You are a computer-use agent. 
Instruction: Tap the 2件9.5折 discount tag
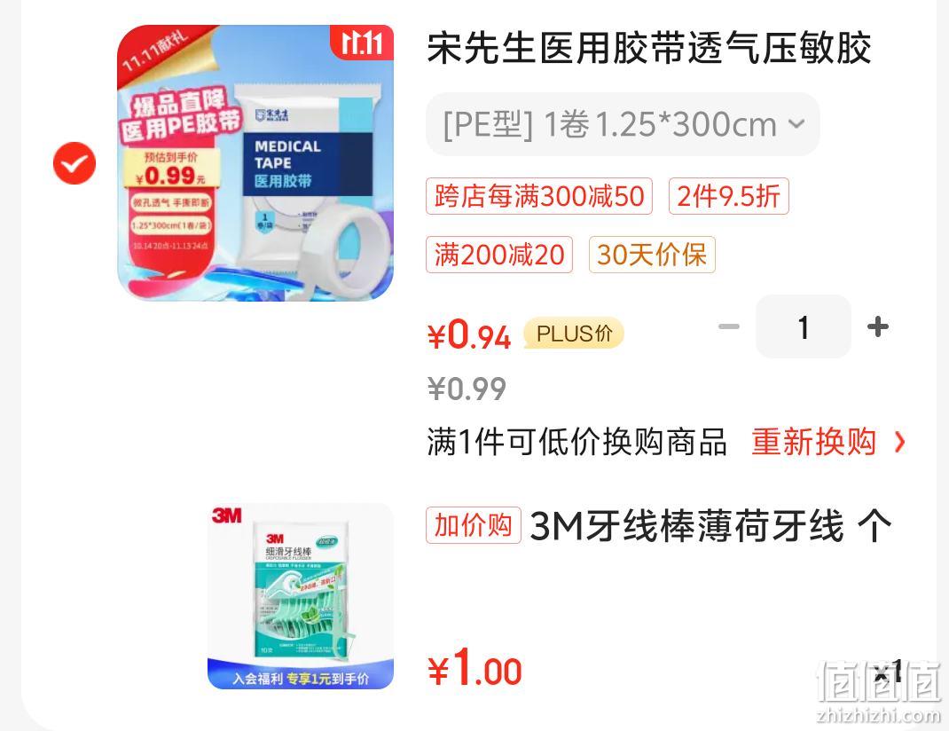pos(729,196)
